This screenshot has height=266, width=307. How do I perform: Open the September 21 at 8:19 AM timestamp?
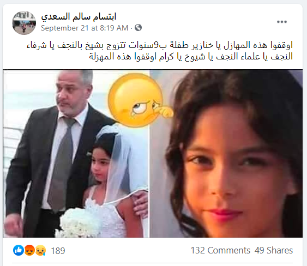pyautogui.click(x=85, y=28)
